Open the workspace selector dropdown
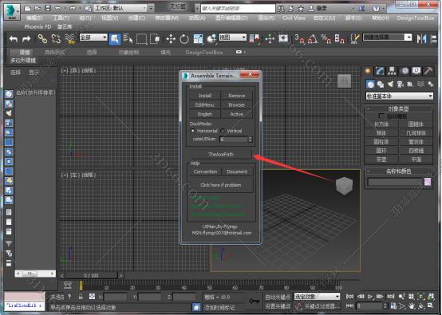The width and height of the screenshot is (442, 315). [x=121, y=8]
